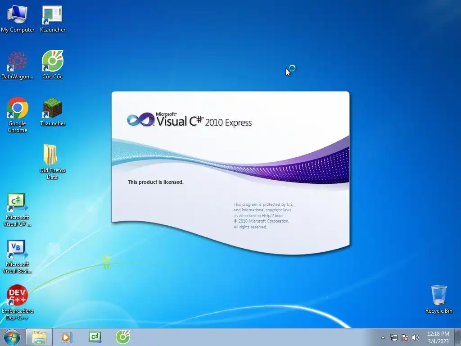Show hidden system tray icons arrow
461x346 pixels.
pos(383,337)
